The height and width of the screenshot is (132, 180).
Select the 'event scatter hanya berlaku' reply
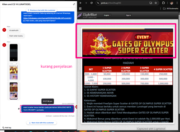coord(47,109)
